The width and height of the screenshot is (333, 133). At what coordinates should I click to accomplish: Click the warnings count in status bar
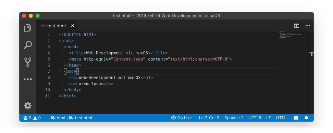pyautogui.click(x=37, y=118)
